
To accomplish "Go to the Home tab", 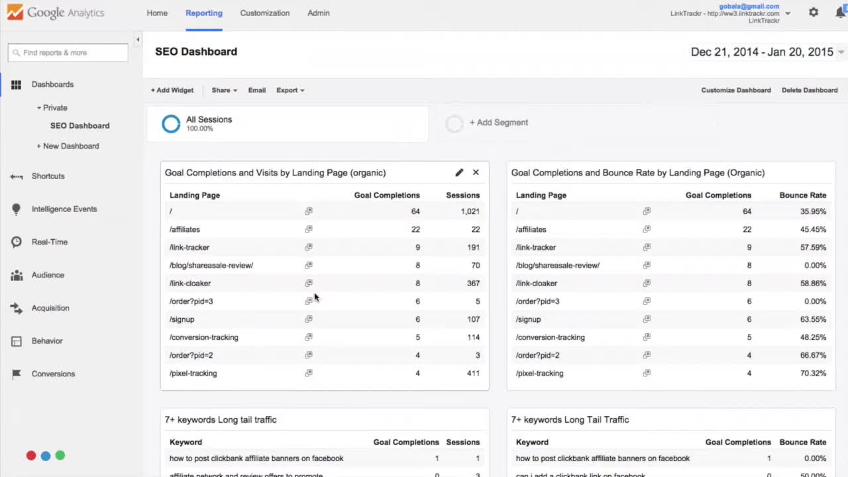I will pyautogui.click(x=157, y=13).
